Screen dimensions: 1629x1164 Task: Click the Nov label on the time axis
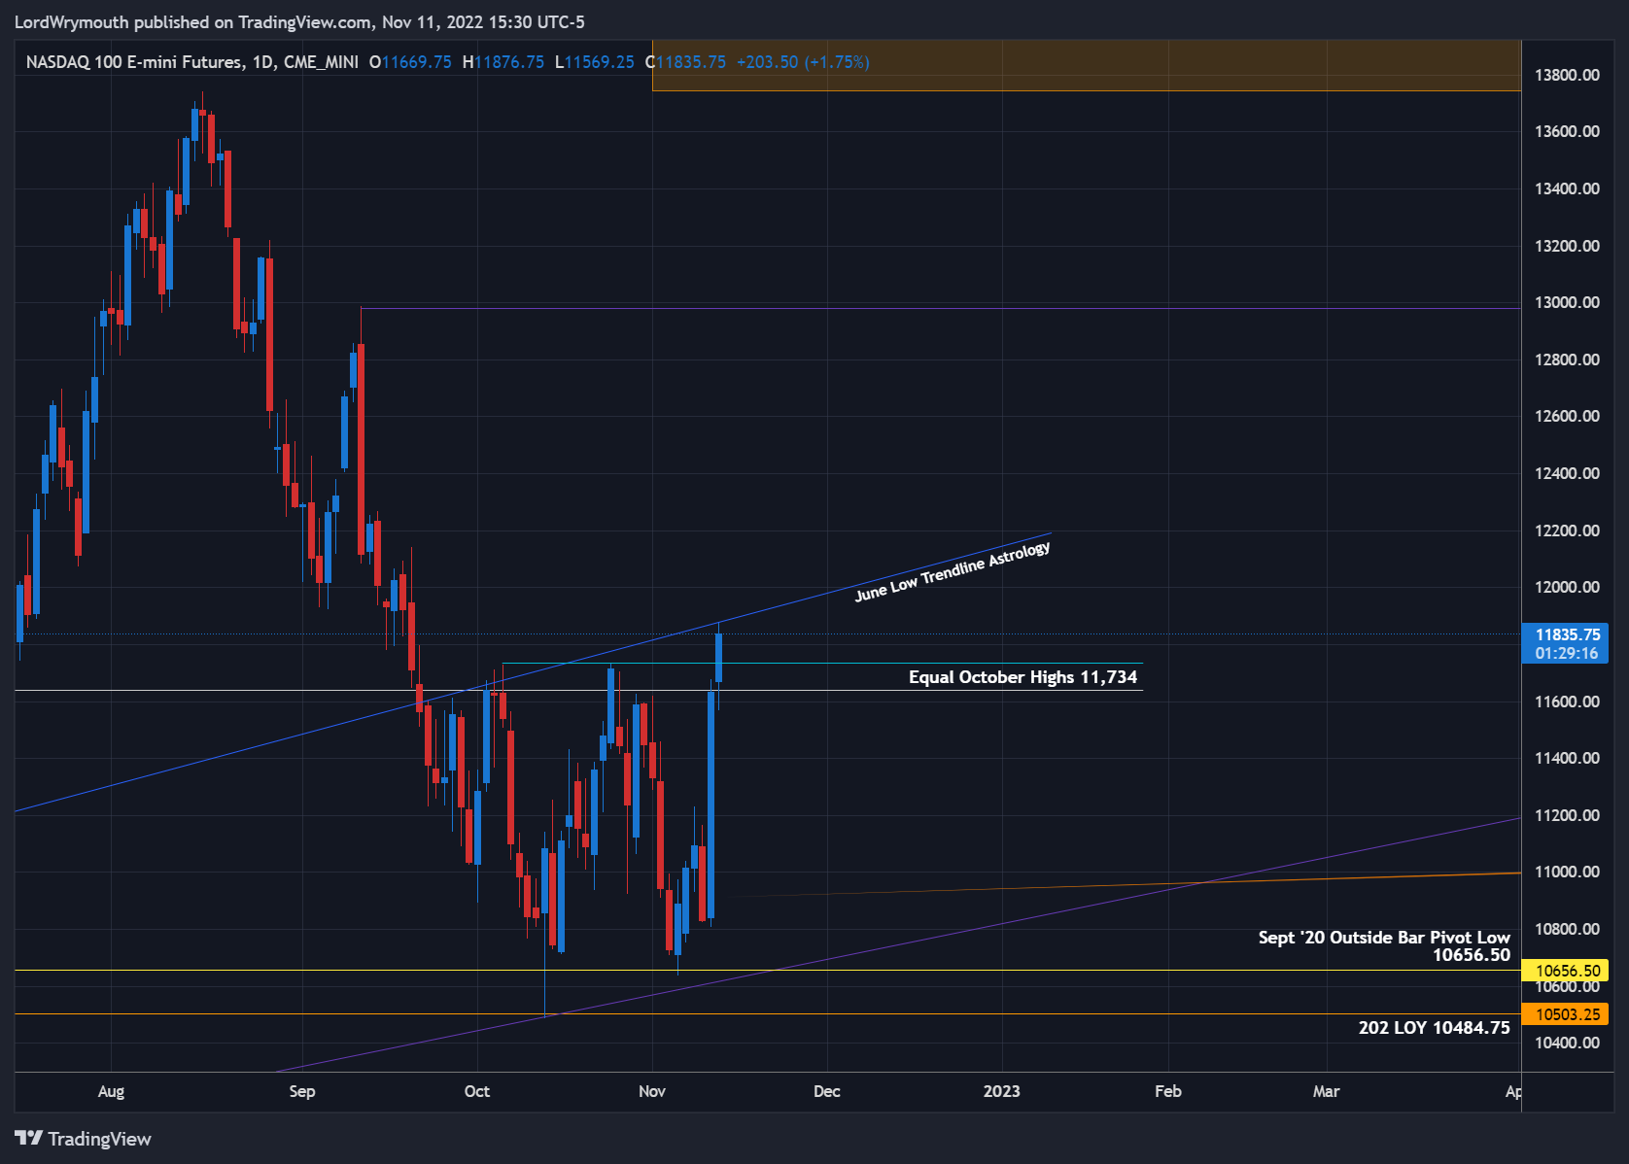coord(652,1091)
